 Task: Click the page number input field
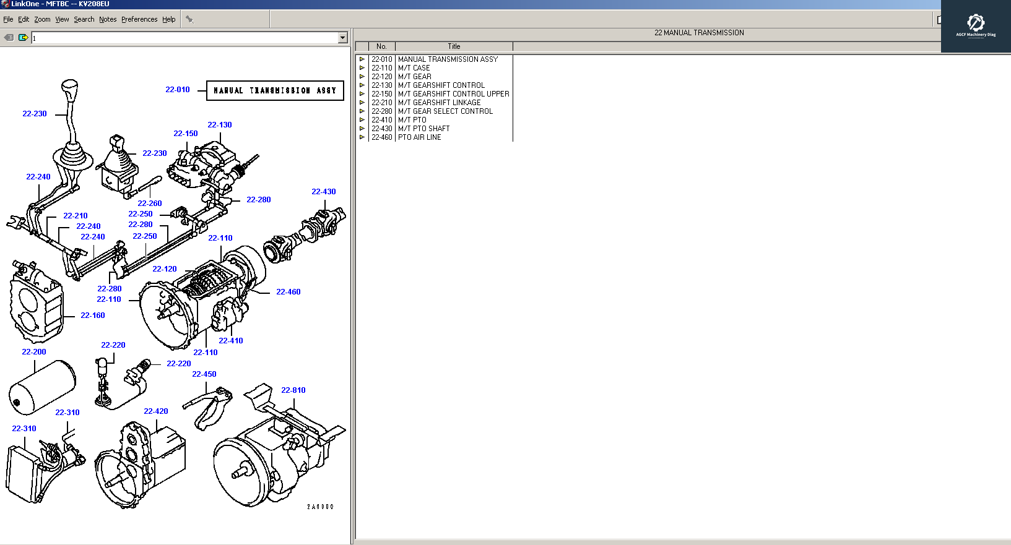[184, 38]
